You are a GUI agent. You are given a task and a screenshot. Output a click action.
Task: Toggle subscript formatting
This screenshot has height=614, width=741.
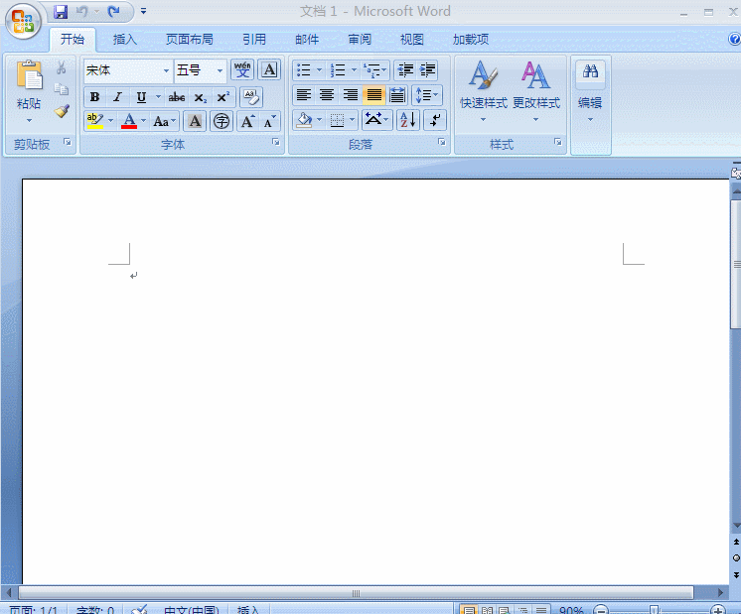200,97
